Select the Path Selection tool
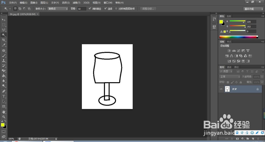 point(3,101)
